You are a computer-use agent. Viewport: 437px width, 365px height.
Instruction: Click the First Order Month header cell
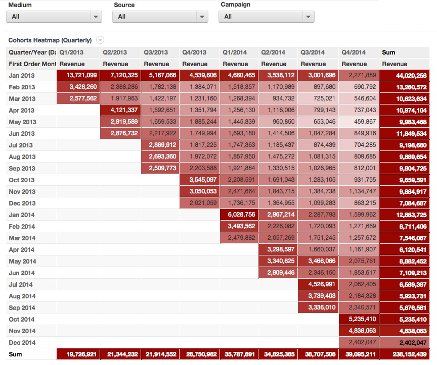pos(31,64)
